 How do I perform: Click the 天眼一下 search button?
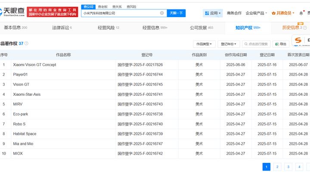click(176, 13)
